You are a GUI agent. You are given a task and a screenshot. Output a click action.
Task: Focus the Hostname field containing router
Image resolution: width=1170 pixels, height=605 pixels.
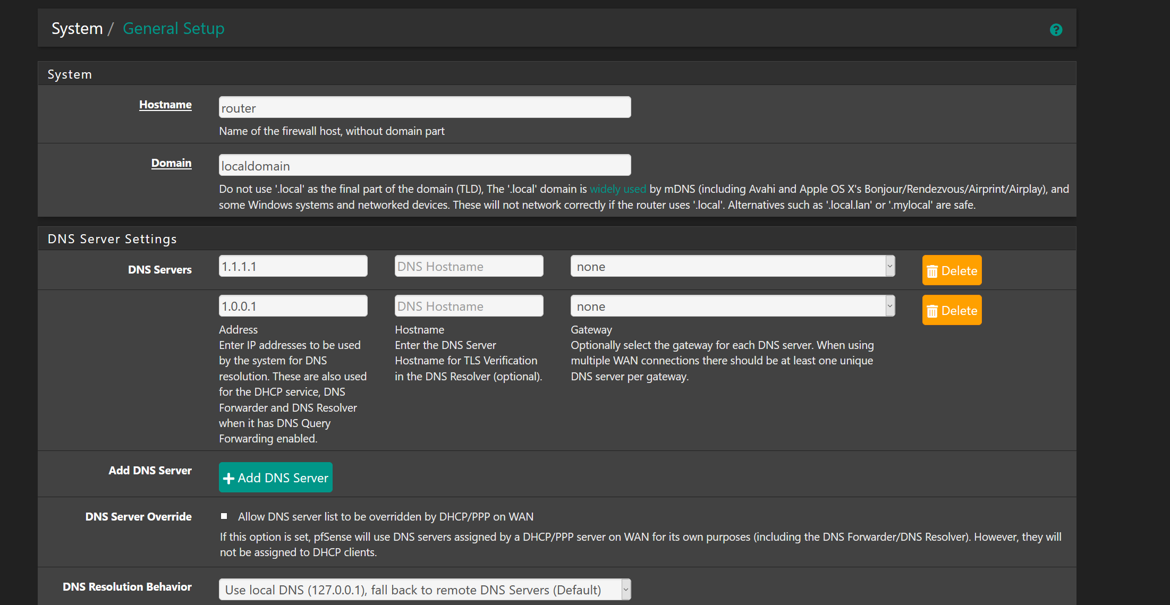pos(424,108)
